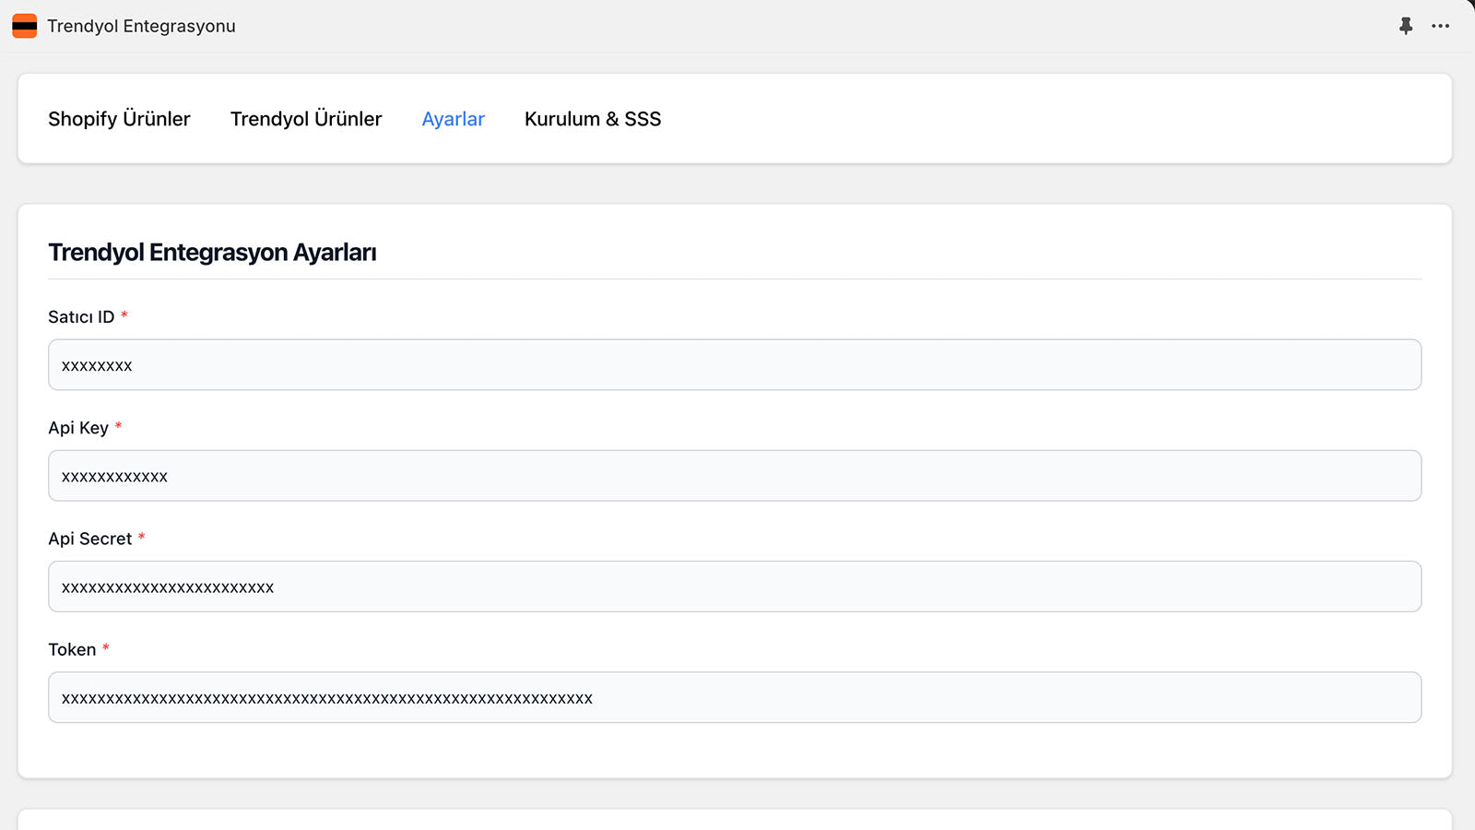The height and width of the screenshot is (830, 1475).
Task: Click the Satıcı ID label
Action: coord(81,317)
